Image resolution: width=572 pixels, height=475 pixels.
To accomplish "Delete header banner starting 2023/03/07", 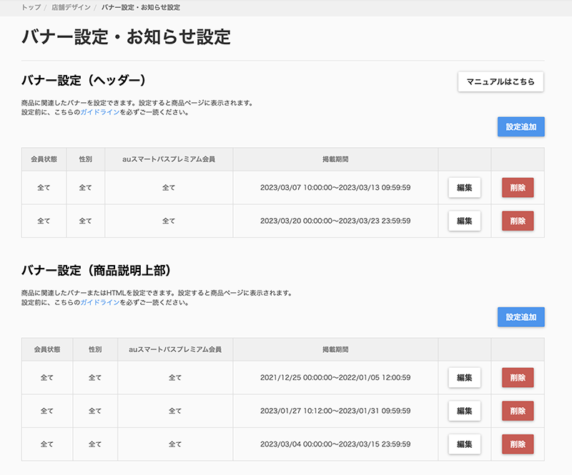I will 518,188.
